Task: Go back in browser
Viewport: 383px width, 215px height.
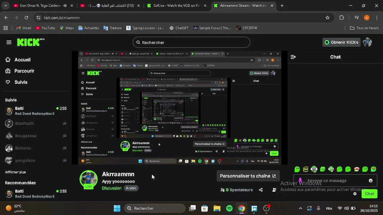Action: click(x=6, y=18)
